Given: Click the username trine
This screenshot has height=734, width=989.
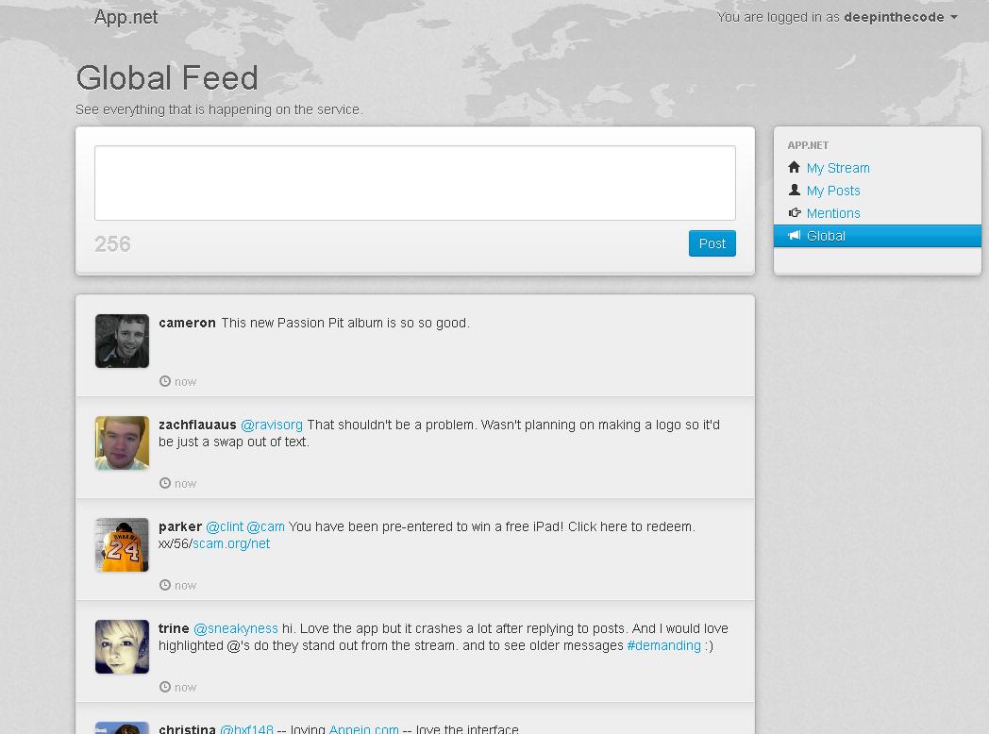Looking at the screenshot, I should (x=174, y=628).
